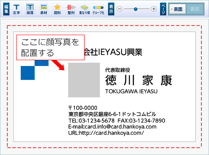Zoom in with the plus button

point(154,9)
